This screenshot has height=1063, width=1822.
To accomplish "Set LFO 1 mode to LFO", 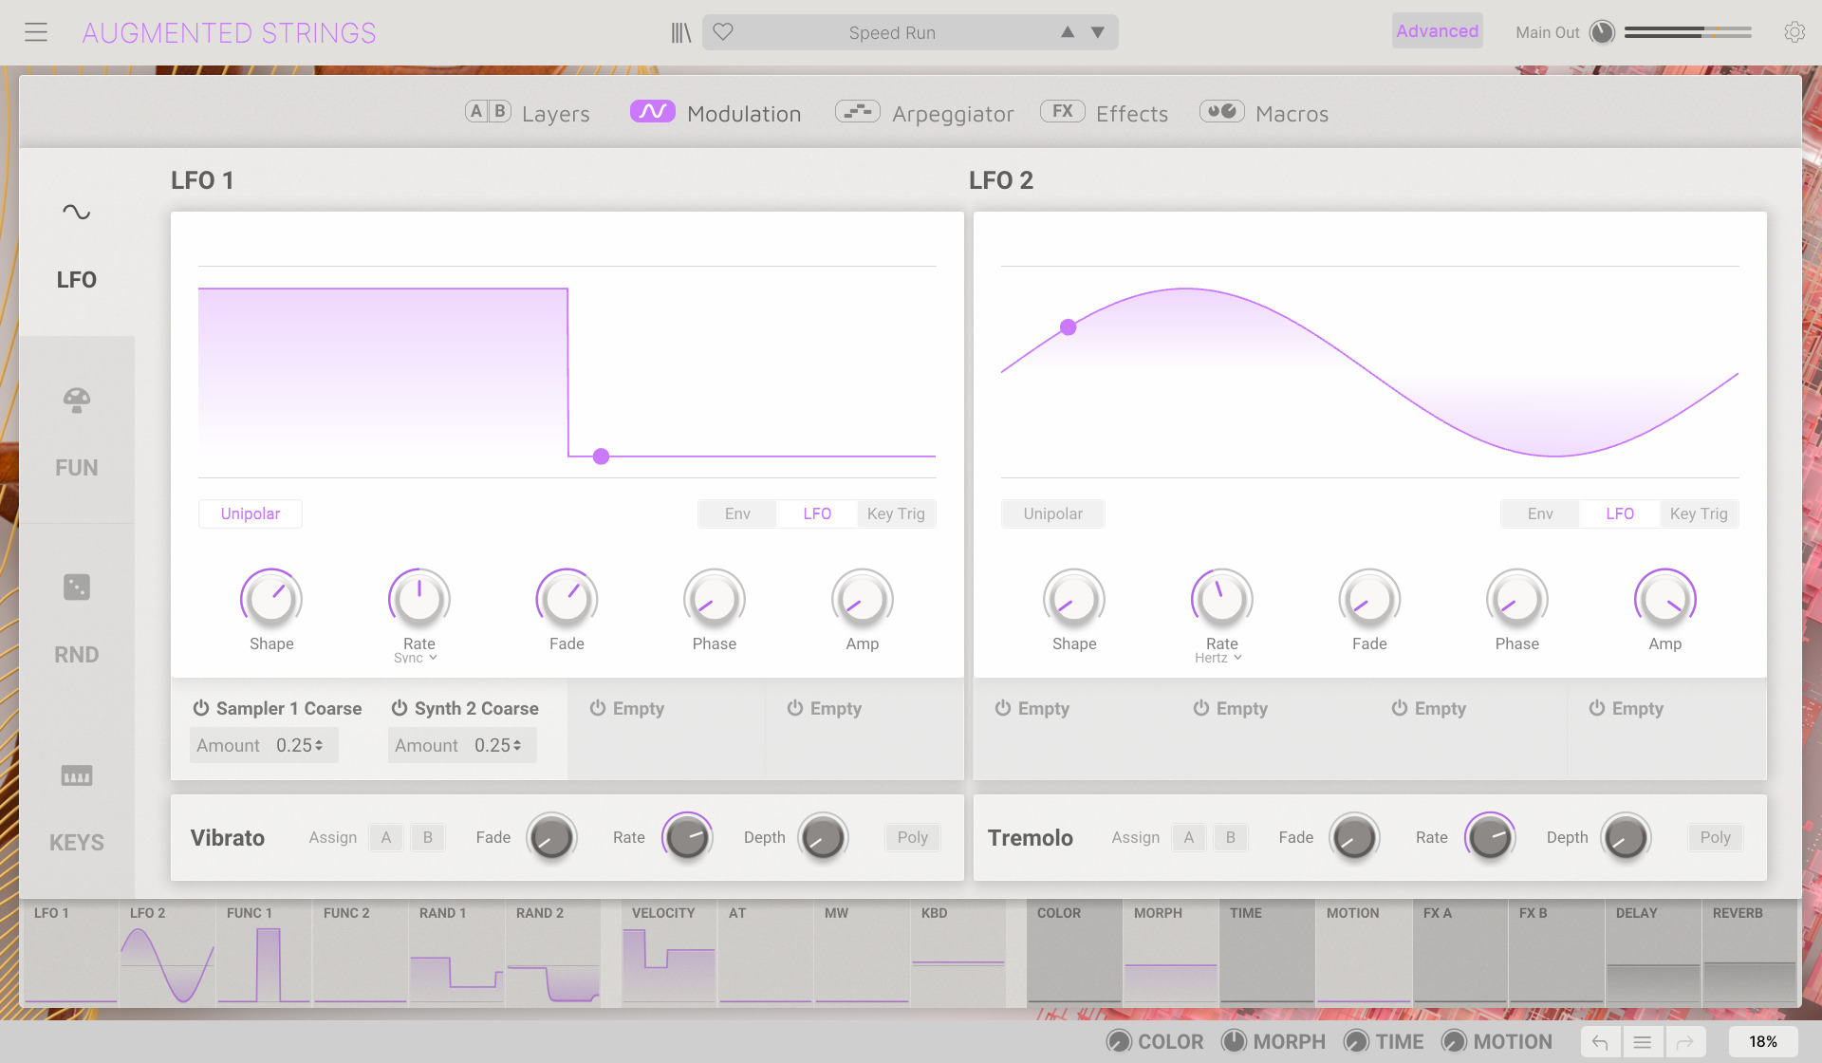I will point(817,513).
